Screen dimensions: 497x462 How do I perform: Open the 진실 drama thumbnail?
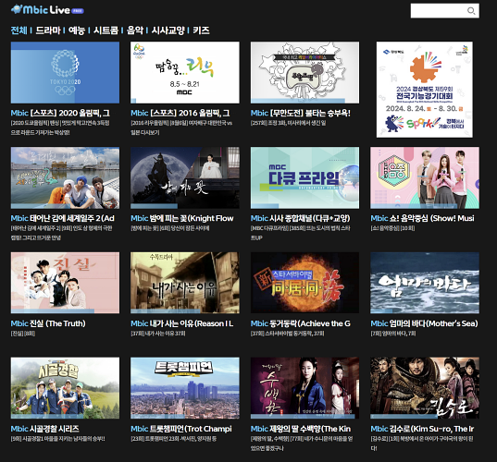point(65,283)
